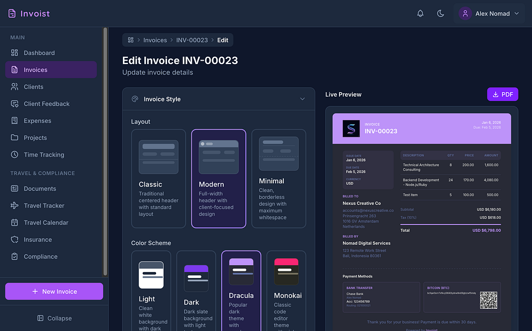Screen dimensions: 532x331
Task: Open Clients menu item
Action: point(51,87)
